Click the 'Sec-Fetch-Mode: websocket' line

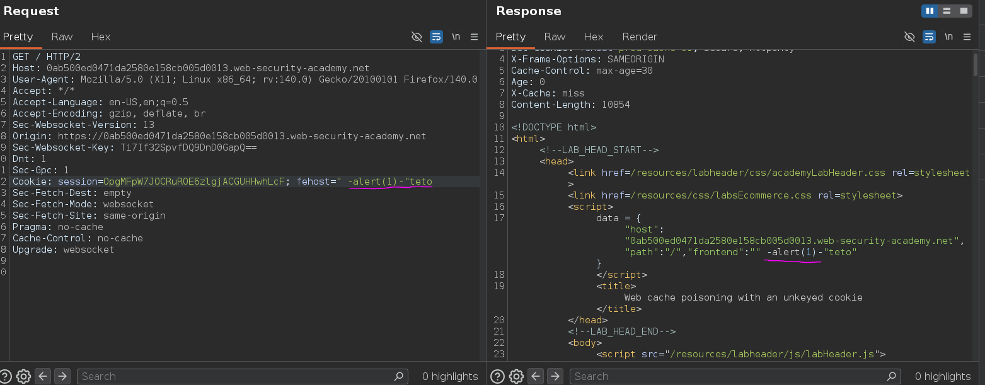coord(83,204)
